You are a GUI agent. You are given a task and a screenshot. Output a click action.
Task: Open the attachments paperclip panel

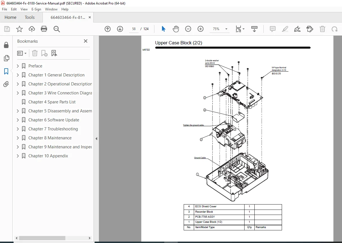pyautogui.click(x=6, y=84)
